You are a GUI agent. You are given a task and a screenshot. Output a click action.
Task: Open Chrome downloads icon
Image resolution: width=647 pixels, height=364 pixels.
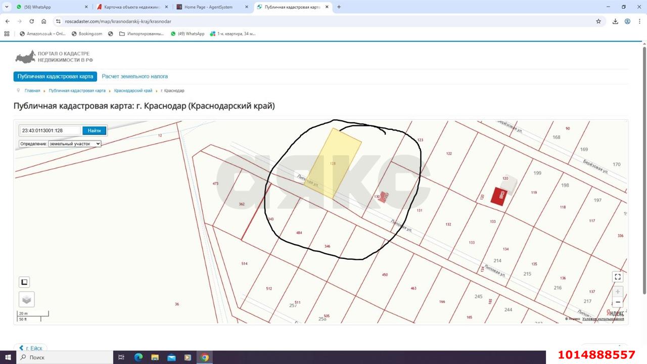(x=615, y=21)
